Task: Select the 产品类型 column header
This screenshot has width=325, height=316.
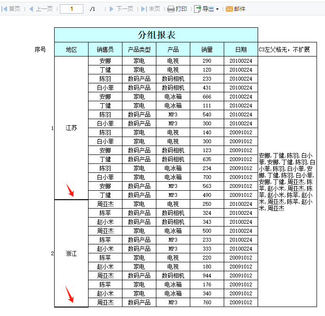Action: pyautogui.click(x=139, y=49)
